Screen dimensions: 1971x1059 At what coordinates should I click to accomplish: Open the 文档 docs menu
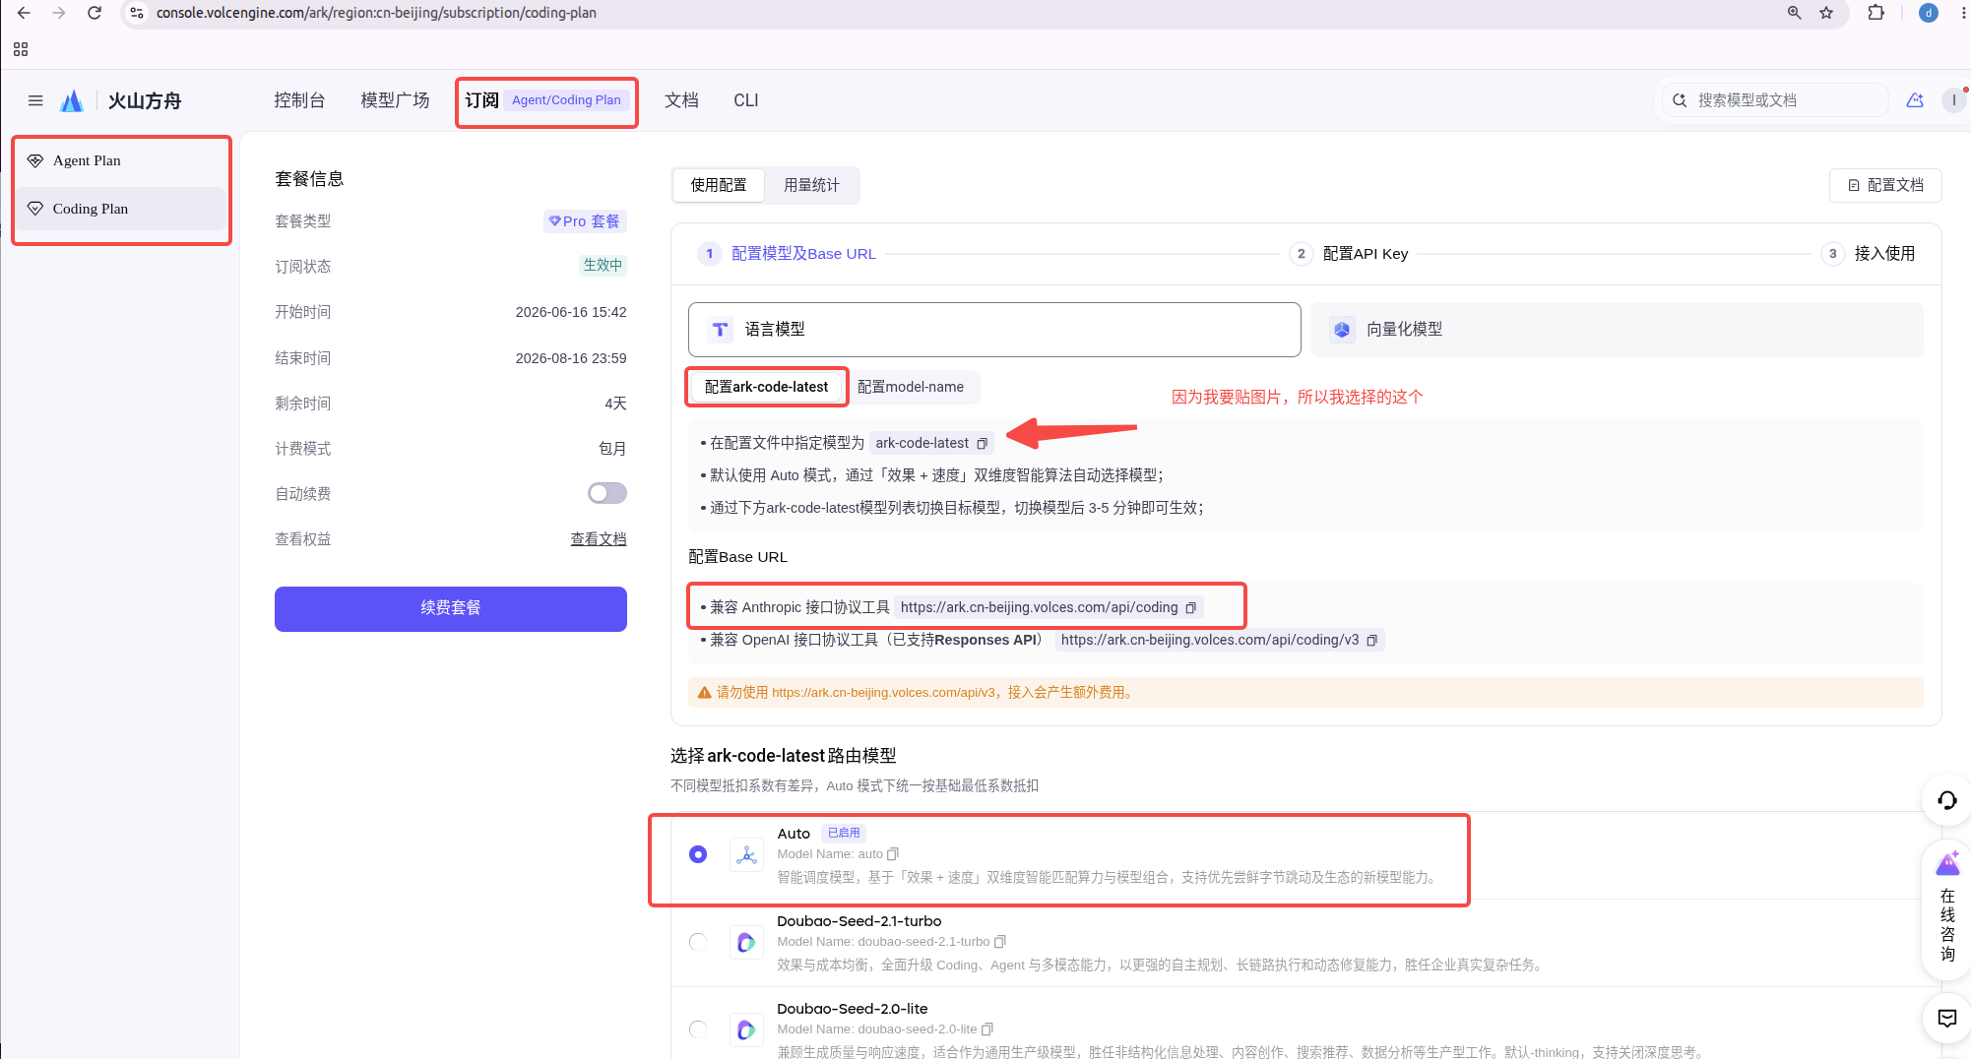[681, 100]
